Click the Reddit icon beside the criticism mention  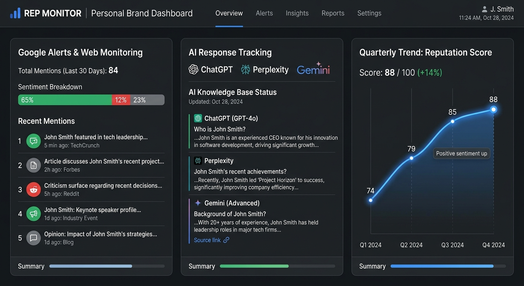pyautogui.click(x=33, y=189)
